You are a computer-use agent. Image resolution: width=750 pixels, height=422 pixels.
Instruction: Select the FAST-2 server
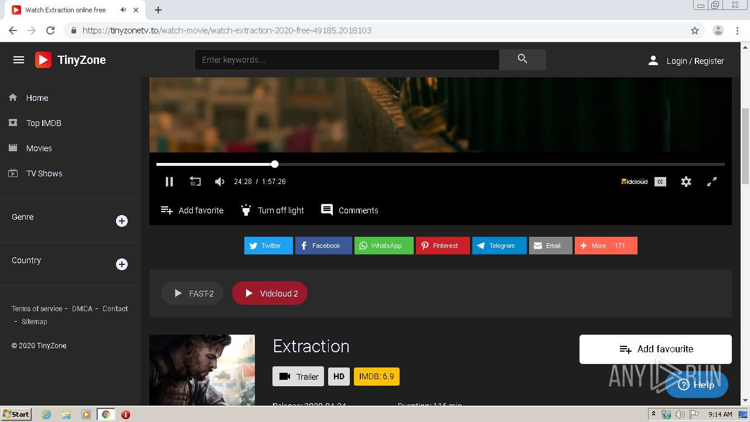[x=192, y=293]
